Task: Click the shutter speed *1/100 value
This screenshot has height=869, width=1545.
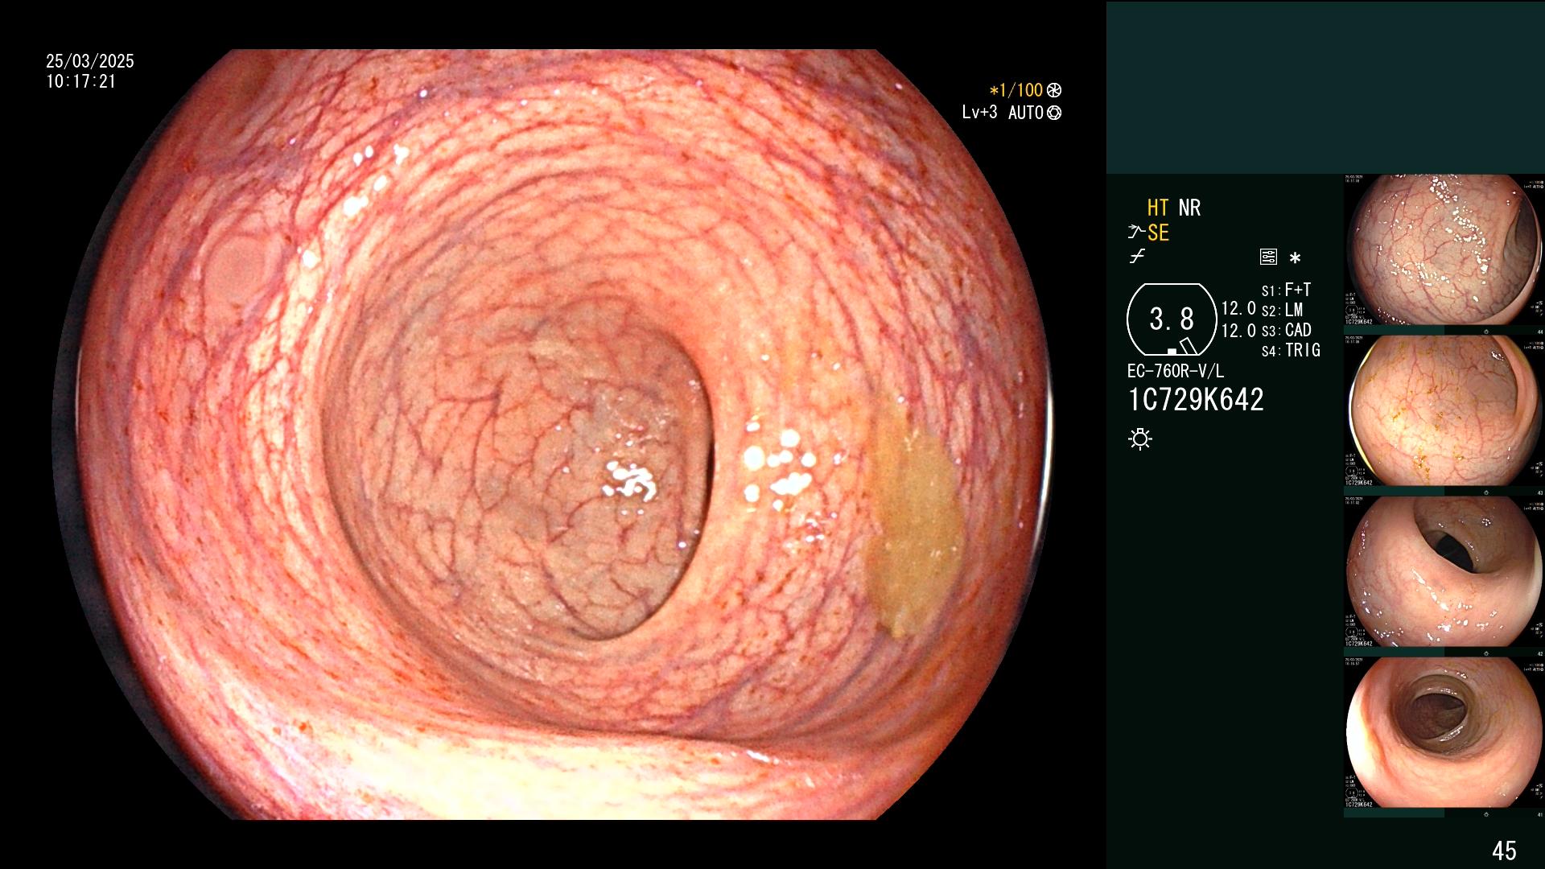Action: coord(1016,90)
